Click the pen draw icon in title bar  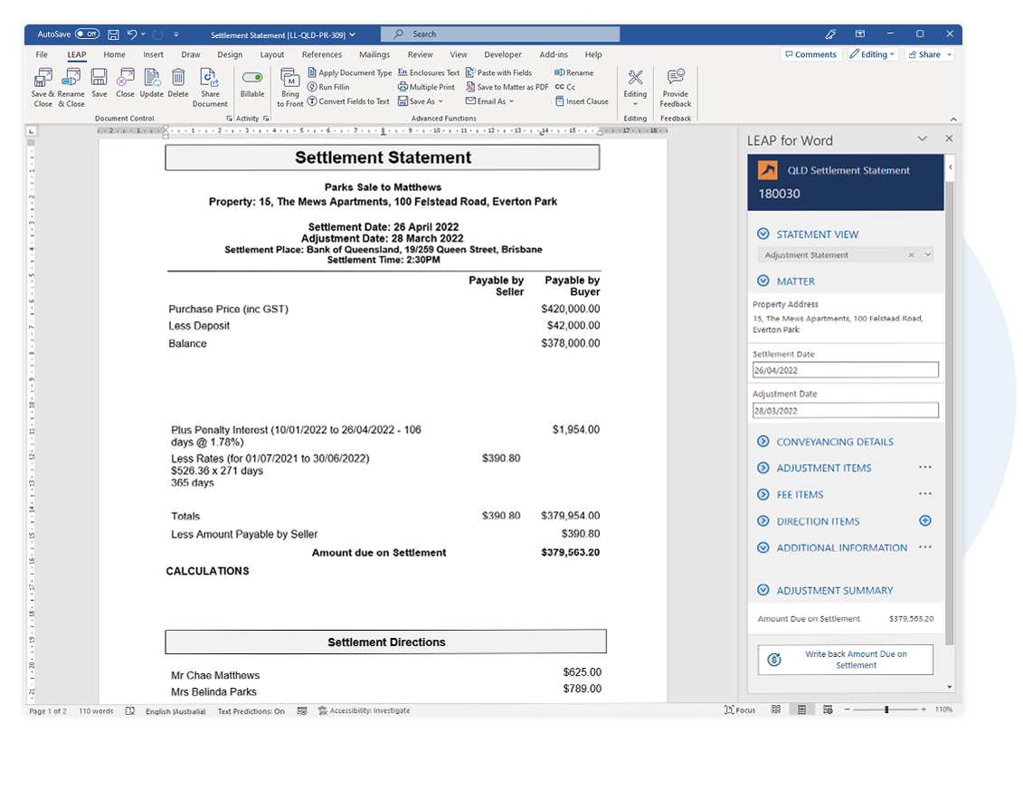(x=830, y=34)
